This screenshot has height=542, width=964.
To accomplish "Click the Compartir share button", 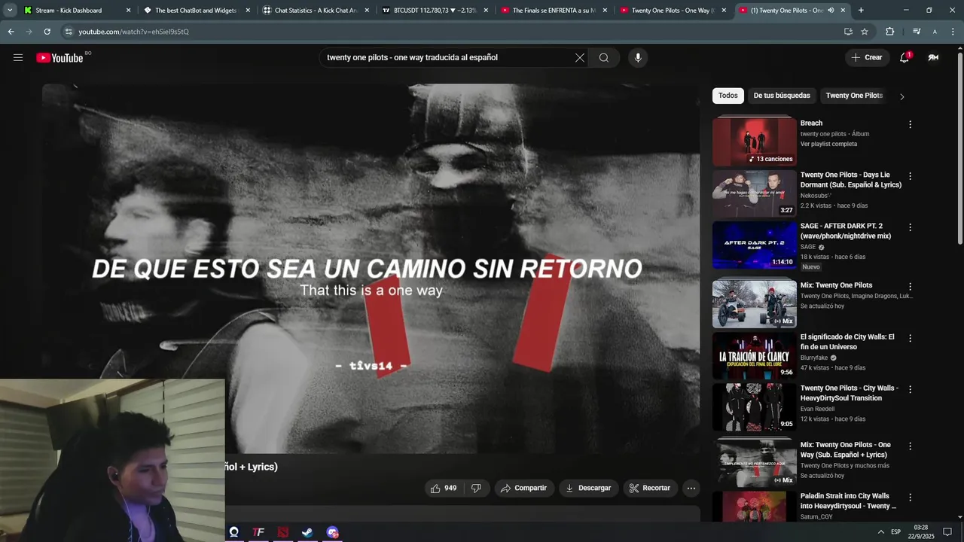I will click(x=524, y=488).
